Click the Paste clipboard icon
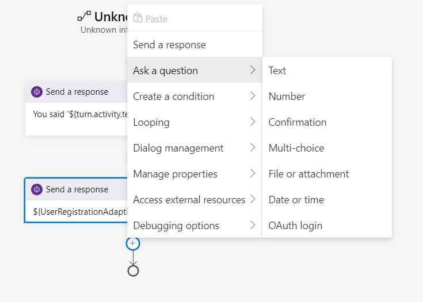This screenshot has width=423, height=302. pos(138,18)
